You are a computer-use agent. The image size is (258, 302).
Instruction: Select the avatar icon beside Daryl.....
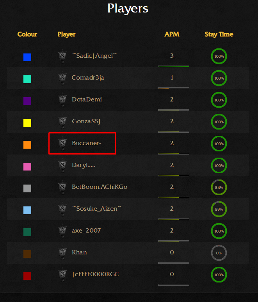62,166
